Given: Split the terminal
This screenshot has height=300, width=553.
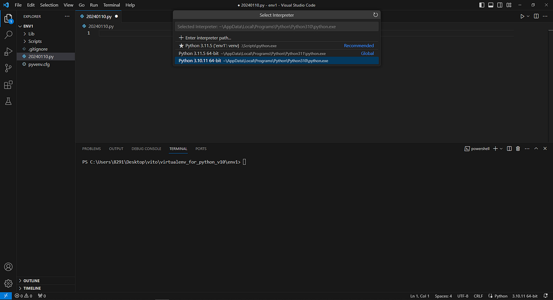Looking at the screenshot, I should pyautogui.click(x=509, y=148).
